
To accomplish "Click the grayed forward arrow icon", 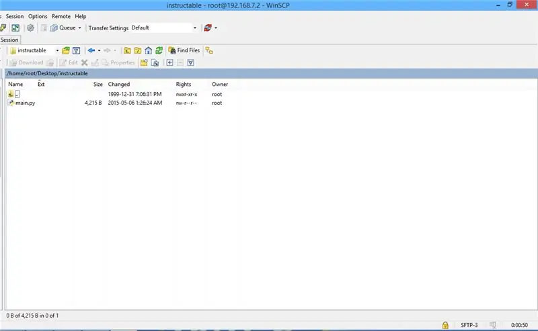I will (x=107, y=50).
